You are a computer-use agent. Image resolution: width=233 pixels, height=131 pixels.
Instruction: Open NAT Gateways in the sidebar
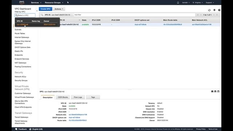point(20,63)
